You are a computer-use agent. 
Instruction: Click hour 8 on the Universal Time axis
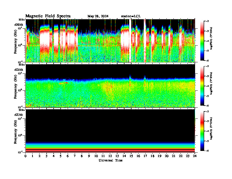82,156
